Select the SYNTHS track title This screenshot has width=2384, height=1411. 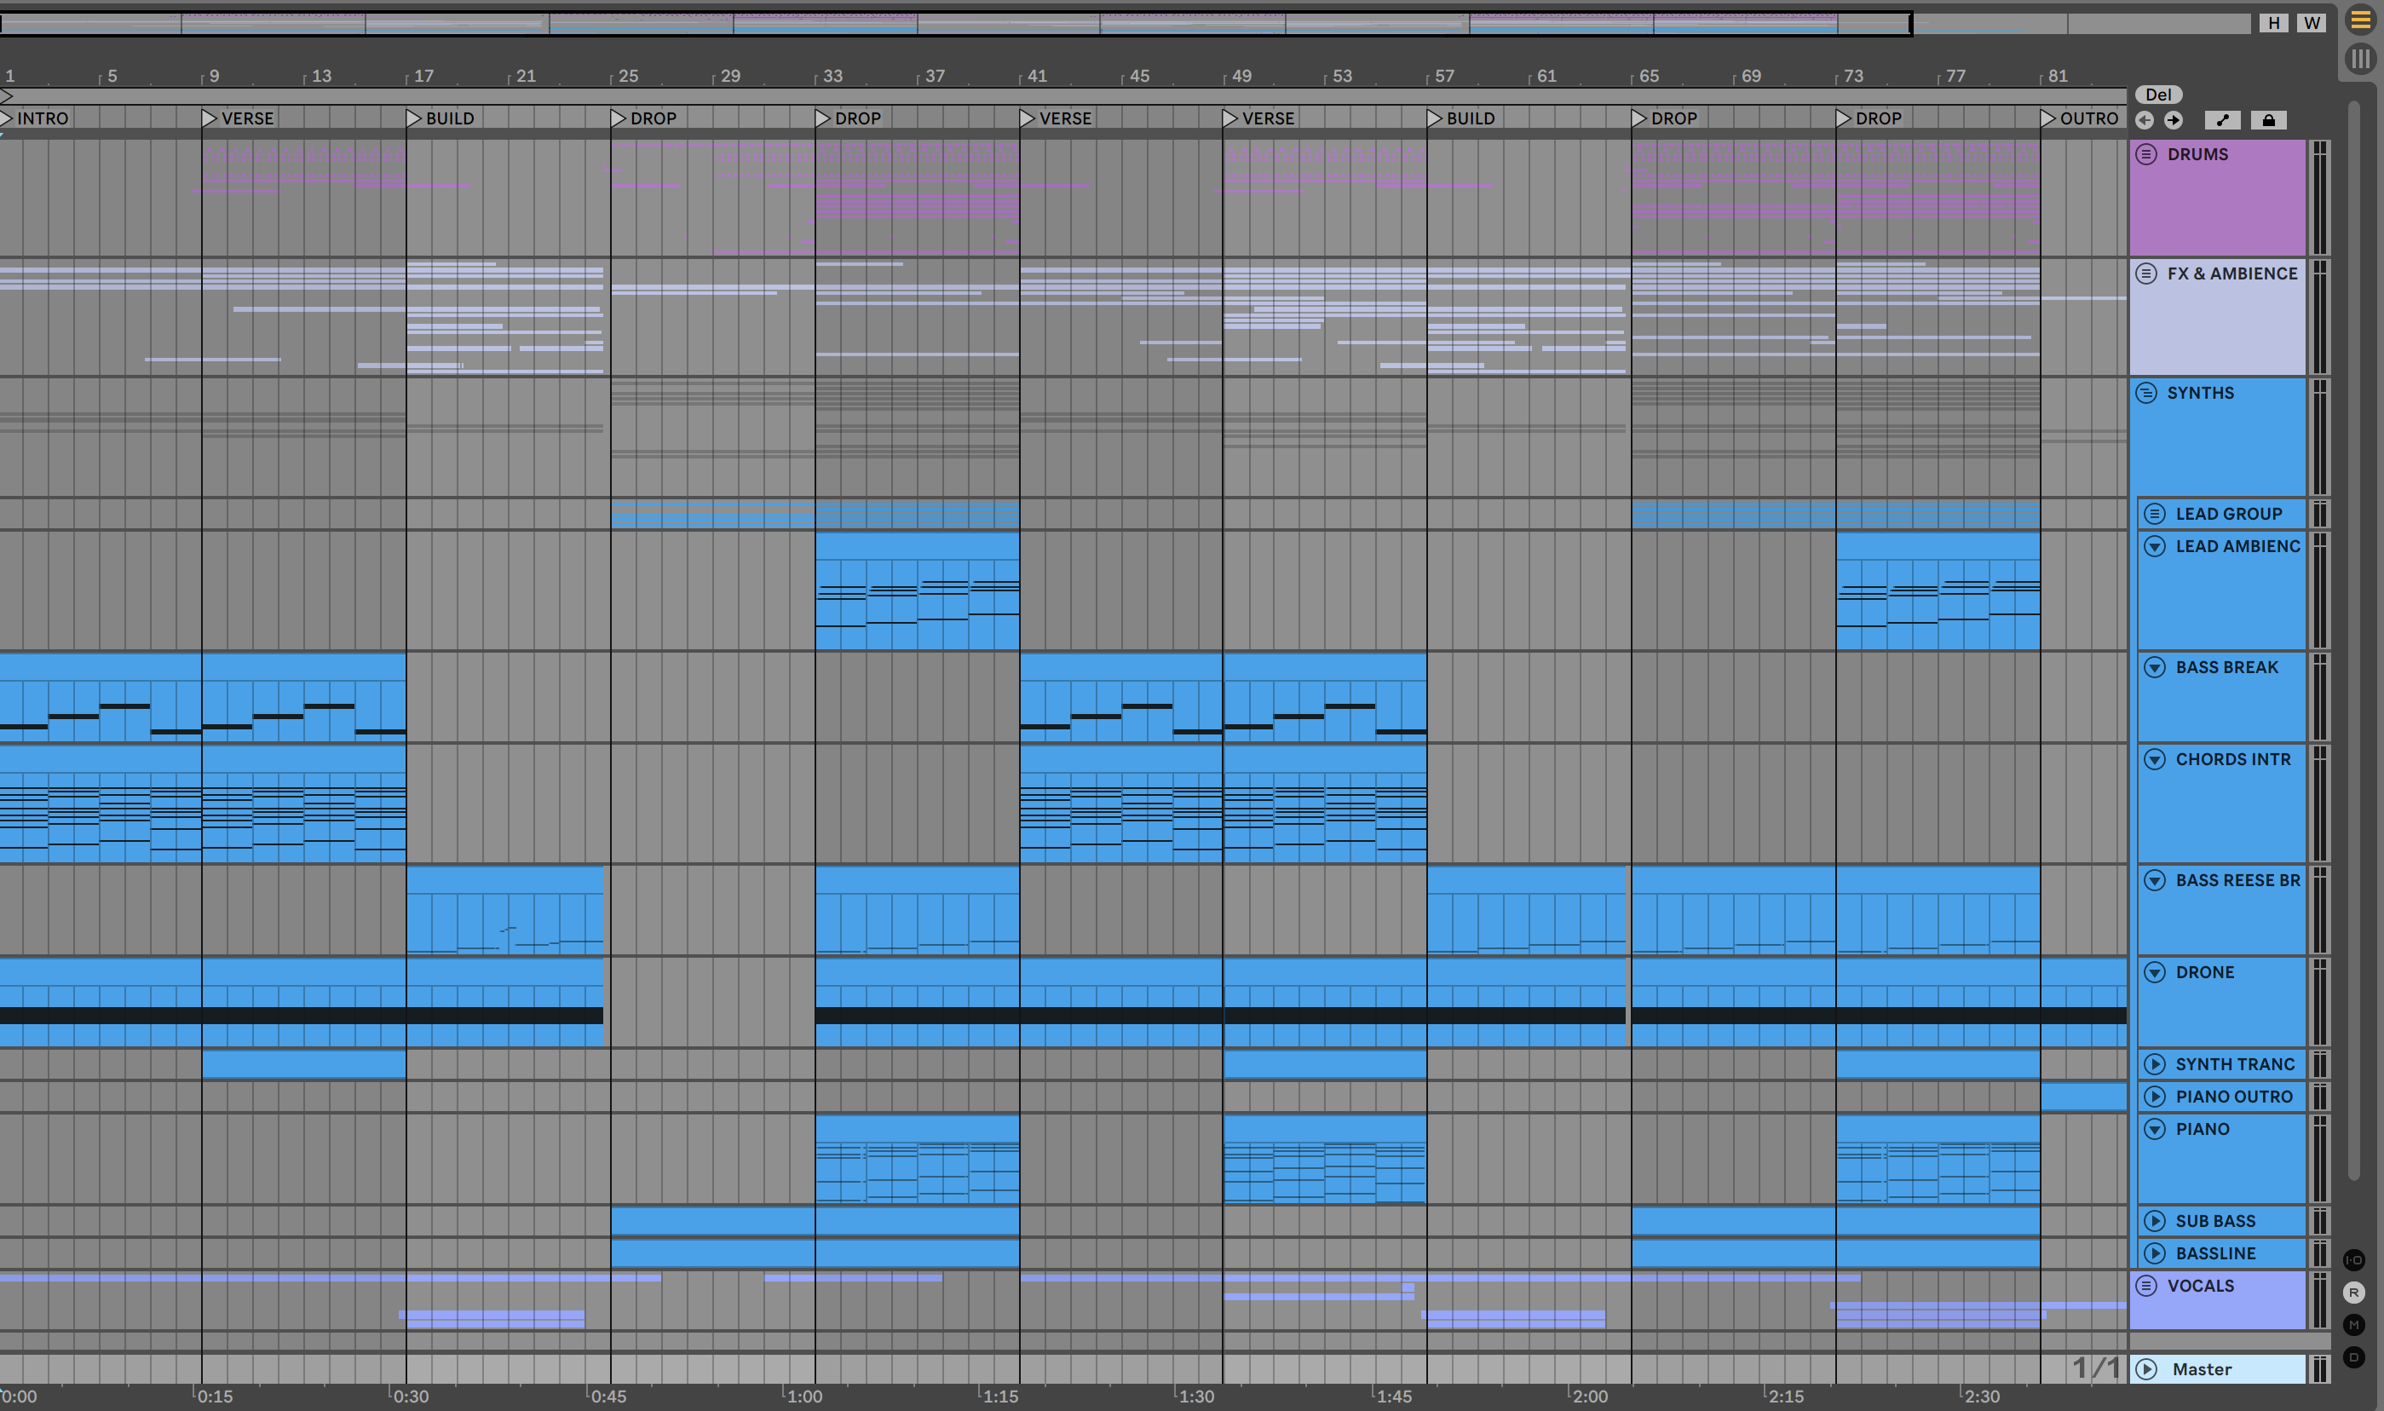pyautogui.click(x=2201, y=393)
